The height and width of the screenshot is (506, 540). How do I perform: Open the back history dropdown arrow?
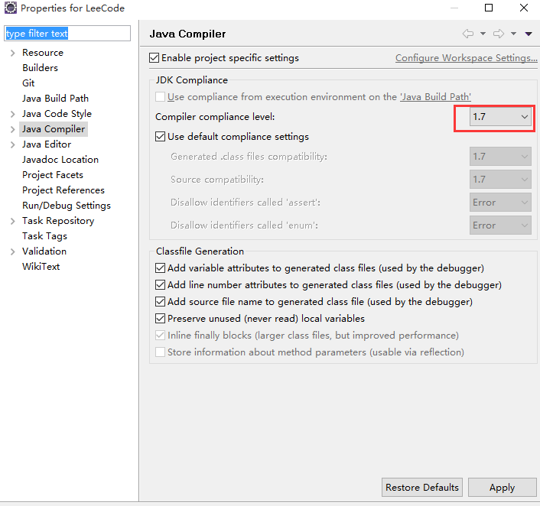tap(483, 34)
